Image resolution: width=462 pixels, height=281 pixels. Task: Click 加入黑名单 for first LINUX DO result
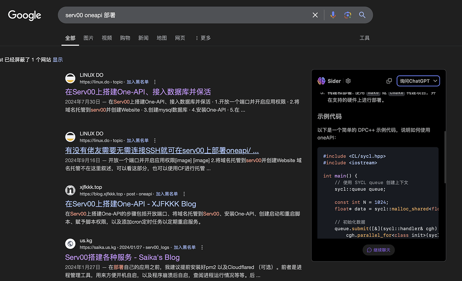click(x=138, y=82)
